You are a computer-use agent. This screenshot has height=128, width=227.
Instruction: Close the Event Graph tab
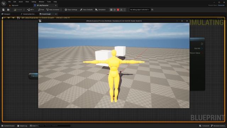click(x=56, y=14)
